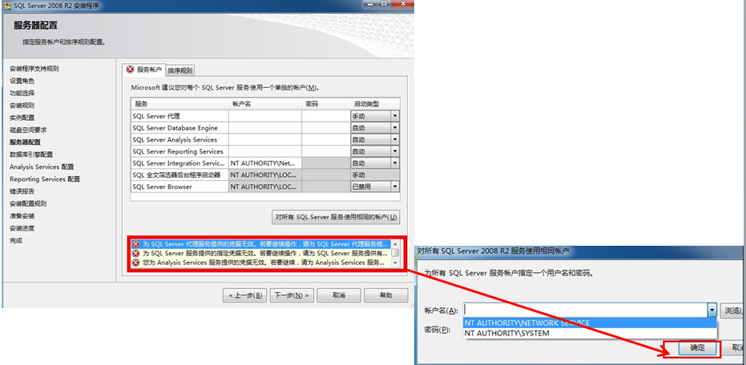Click the error list scroll down arrow
Viewport: 746px width, 365px height.
395,263
